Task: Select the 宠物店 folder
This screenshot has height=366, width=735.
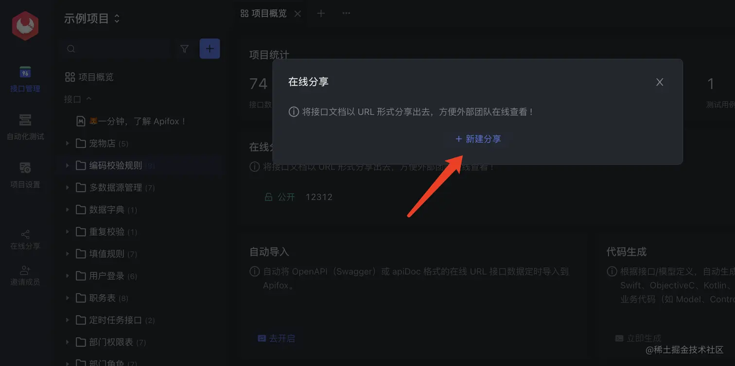Action: click(x=102, y=143)
